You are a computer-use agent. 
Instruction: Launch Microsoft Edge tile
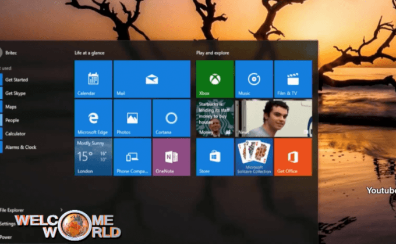[x=93, y=118]
